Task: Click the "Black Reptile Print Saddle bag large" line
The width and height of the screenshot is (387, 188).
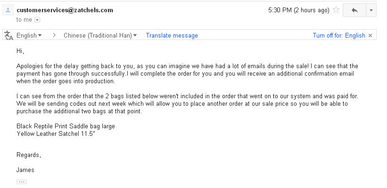Action: (x=66, y=126)
